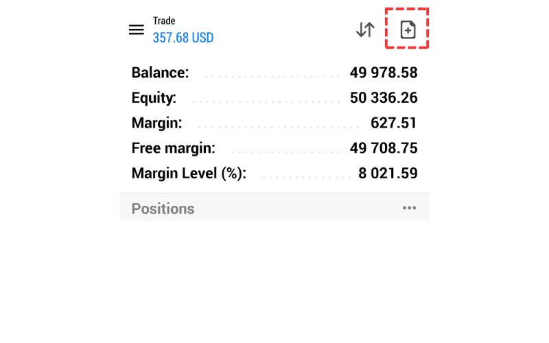This screenshot has width=549, height=343.
Task: Click the margin value 627.51
Action: pos(393,123)
